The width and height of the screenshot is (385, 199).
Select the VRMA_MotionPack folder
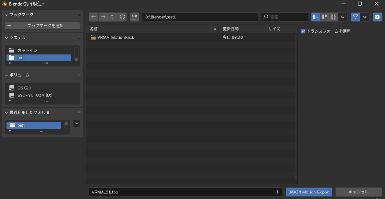[x=115, y=37]
